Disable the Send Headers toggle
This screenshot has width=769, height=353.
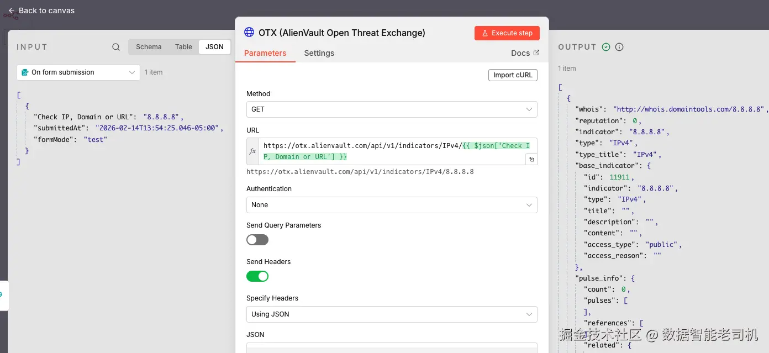point(257,276)
